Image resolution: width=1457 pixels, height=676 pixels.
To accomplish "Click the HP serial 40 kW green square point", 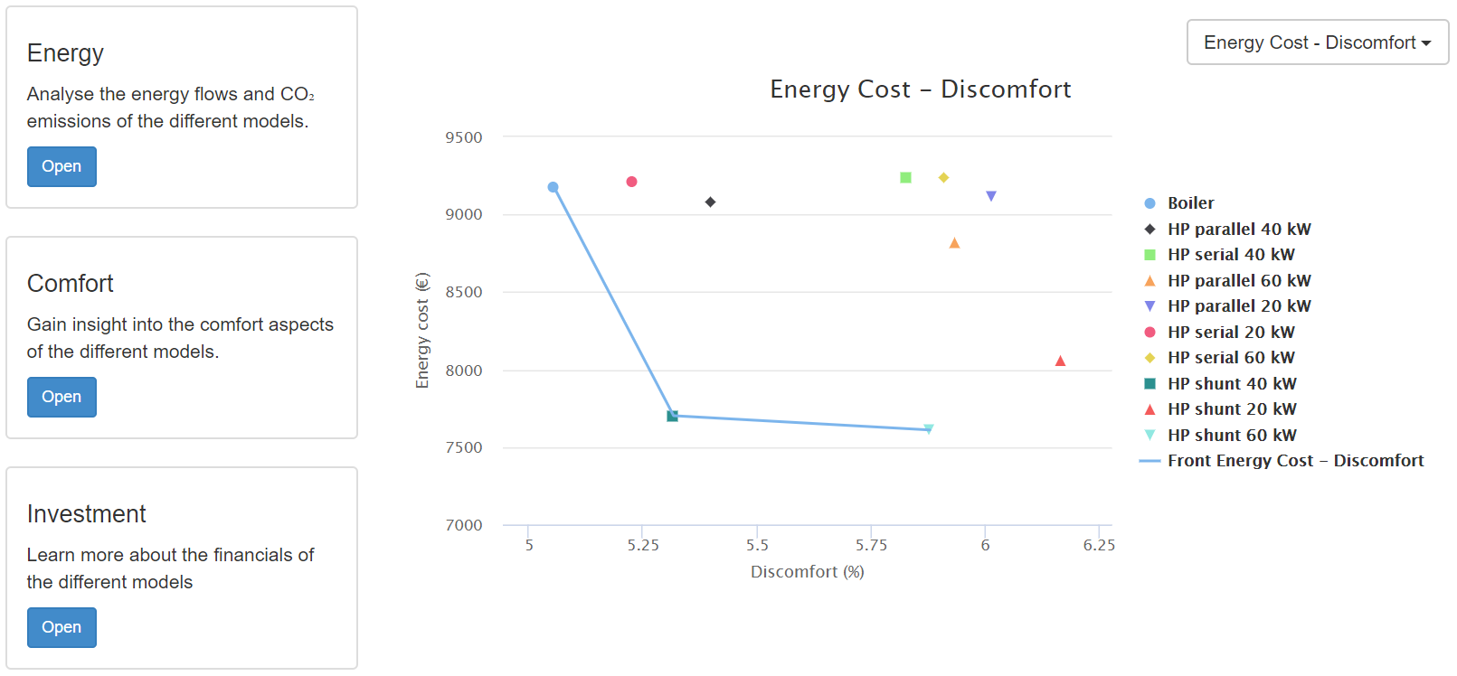I will (x=905, y=177).
